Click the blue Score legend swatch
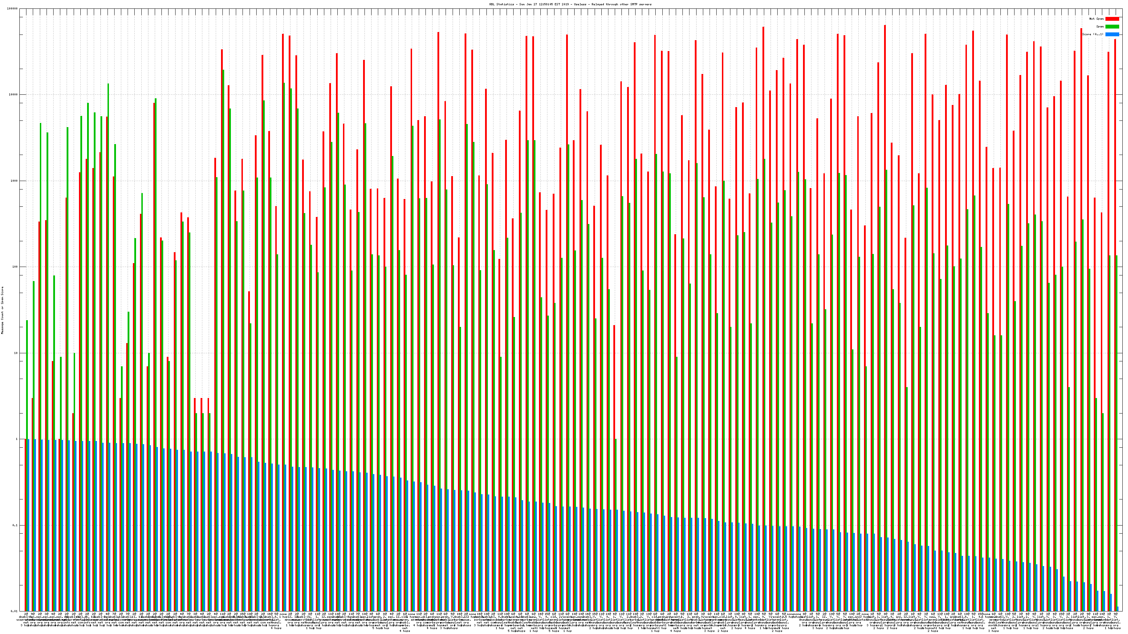Image resolution: width=1128 pixels, height=634 pixels. pyautogui.click(x=1112, y=34)
